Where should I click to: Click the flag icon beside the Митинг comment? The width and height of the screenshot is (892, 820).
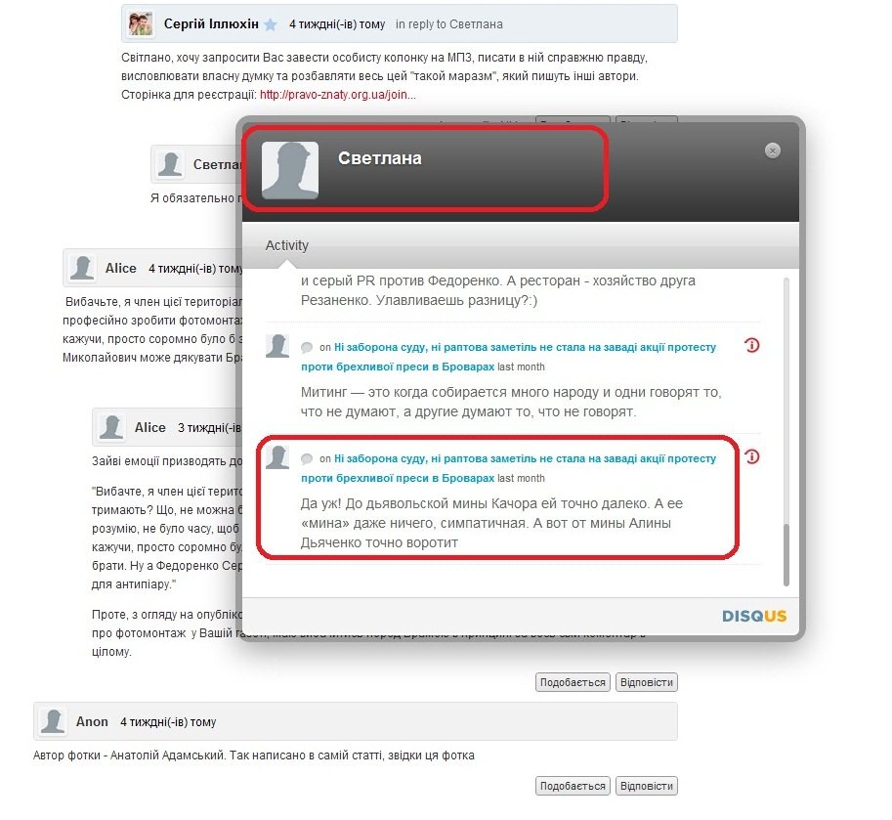[751, 345]
